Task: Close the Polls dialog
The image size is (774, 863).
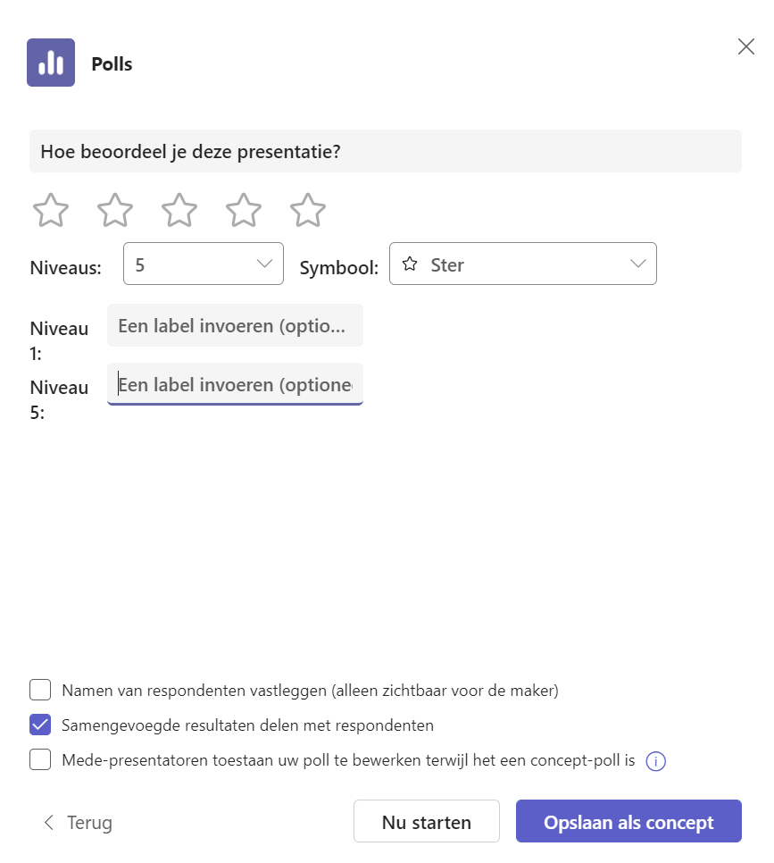Action: click(746, 46)
